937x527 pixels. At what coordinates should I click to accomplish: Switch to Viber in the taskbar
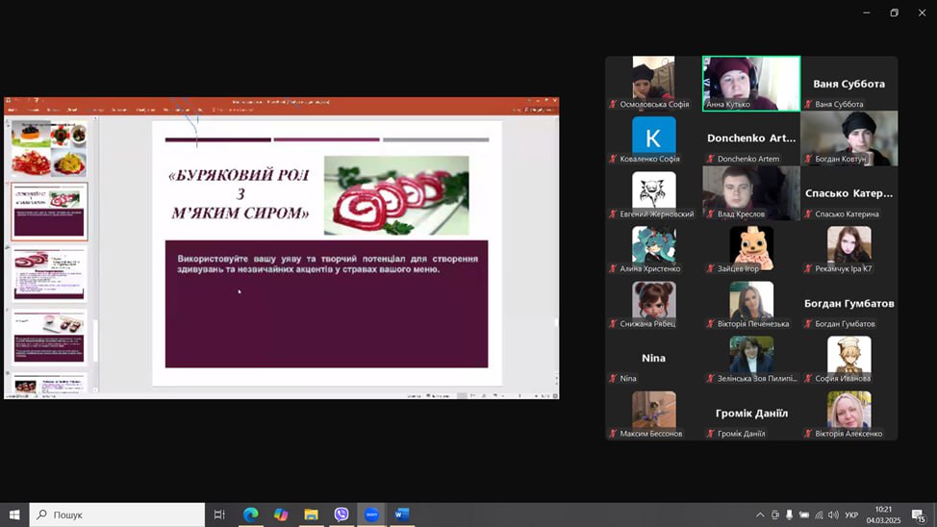[x=342, y=514]
